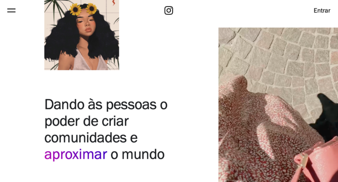
Task: Click the text line comunidades e
Action: (91, 138)
